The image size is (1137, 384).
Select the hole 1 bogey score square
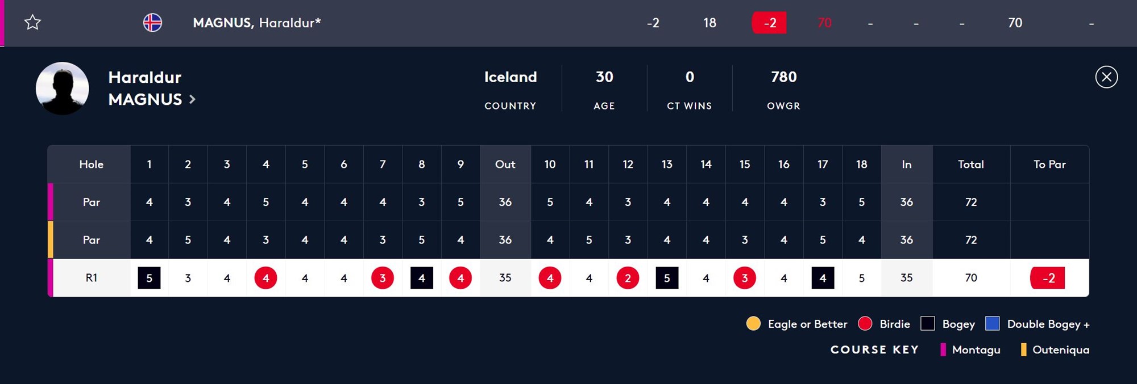(149, 278)
